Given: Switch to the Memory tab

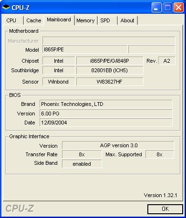Looking at the screenshot, I should pyautogui.click(x=86, y=20).
